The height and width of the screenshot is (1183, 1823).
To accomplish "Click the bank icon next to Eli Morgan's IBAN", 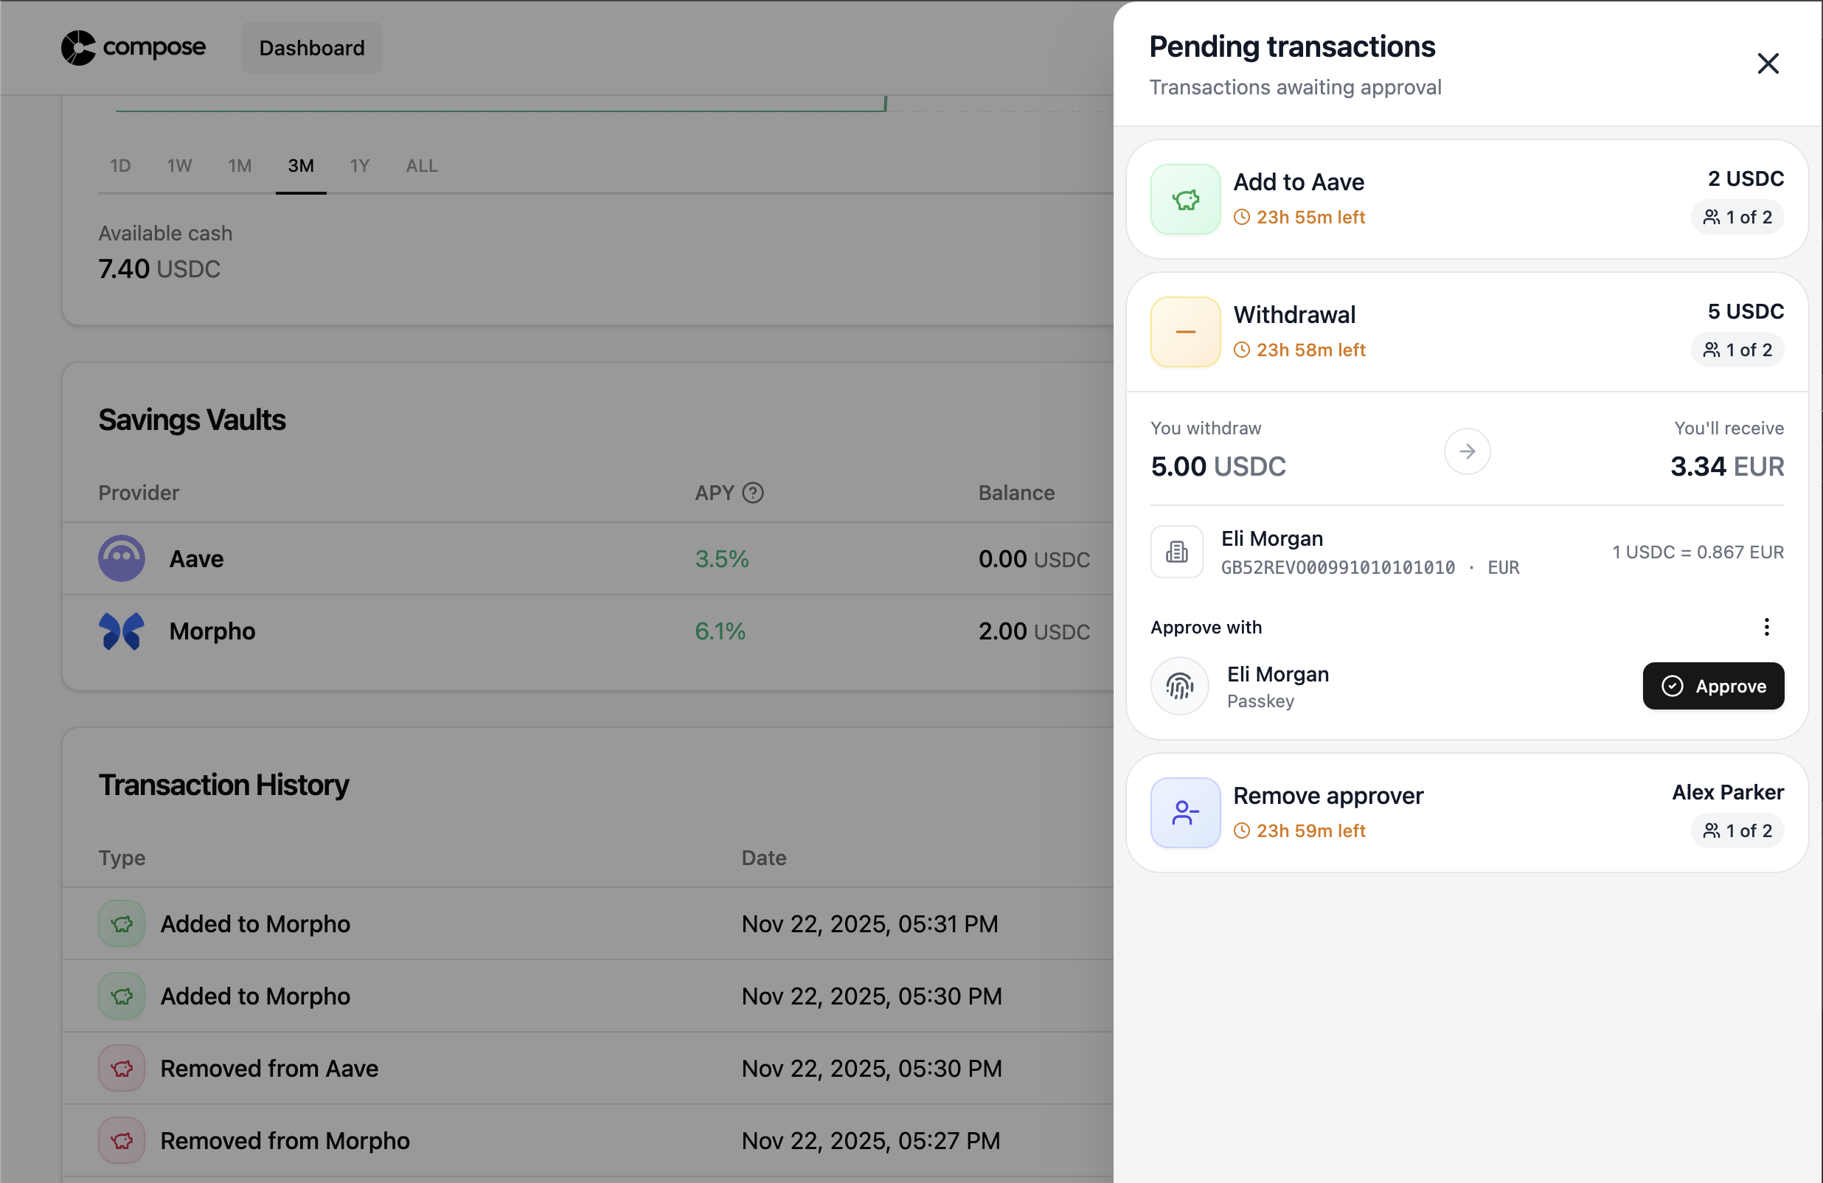I will [1176, 551].
